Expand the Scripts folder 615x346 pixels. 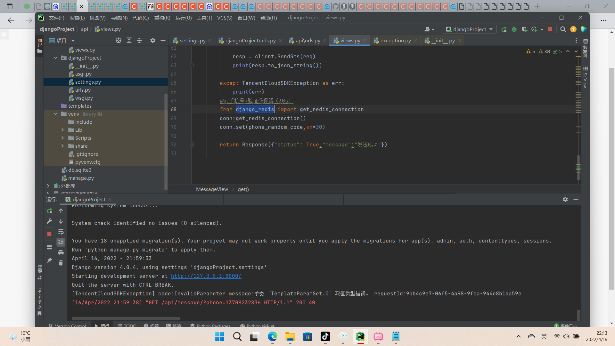click(x=62, y=138)
